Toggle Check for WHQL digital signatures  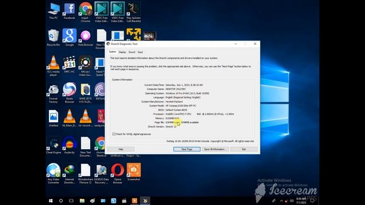click(x=114, y=134)
